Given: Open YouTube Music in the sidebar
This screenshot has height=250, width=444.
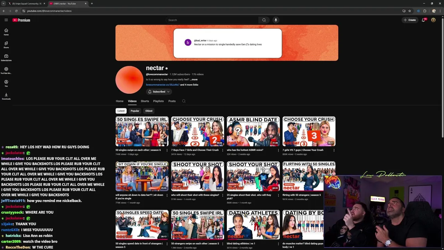Looking at the screenshot, I should click(6, 70).
